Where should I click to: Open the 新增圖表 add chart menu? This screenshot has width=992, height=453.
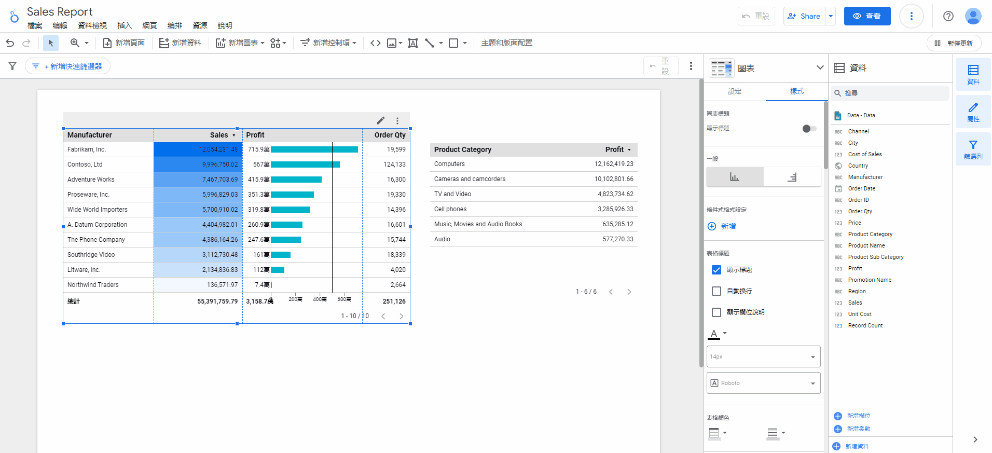coord(240,43)
